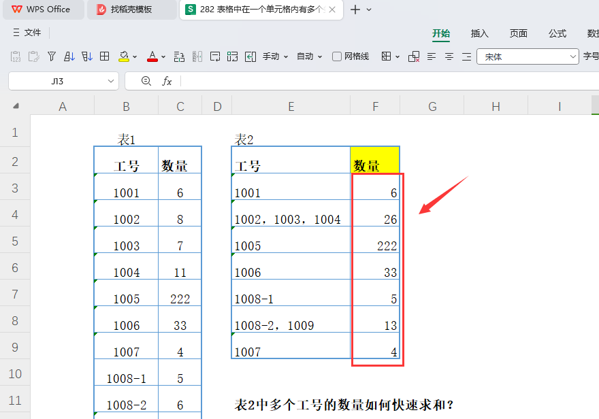Image resolution: width=599 pixels, height=419 pixels.
Task: Click the filter funnel icon
Action: 52,57
